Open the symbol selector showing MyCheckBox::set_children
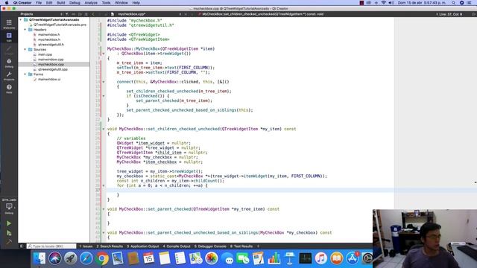The width and height of the screenshot is (477, 268). point(262,14)
